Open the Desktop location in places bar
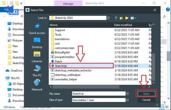Screen dimensions: 171x110 click(x=37, y=40)
